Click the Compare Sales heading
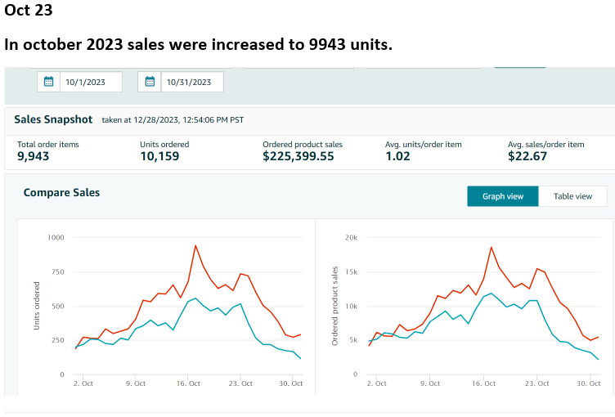The width and height of the screenshot is (615, 417). (61, 193)
